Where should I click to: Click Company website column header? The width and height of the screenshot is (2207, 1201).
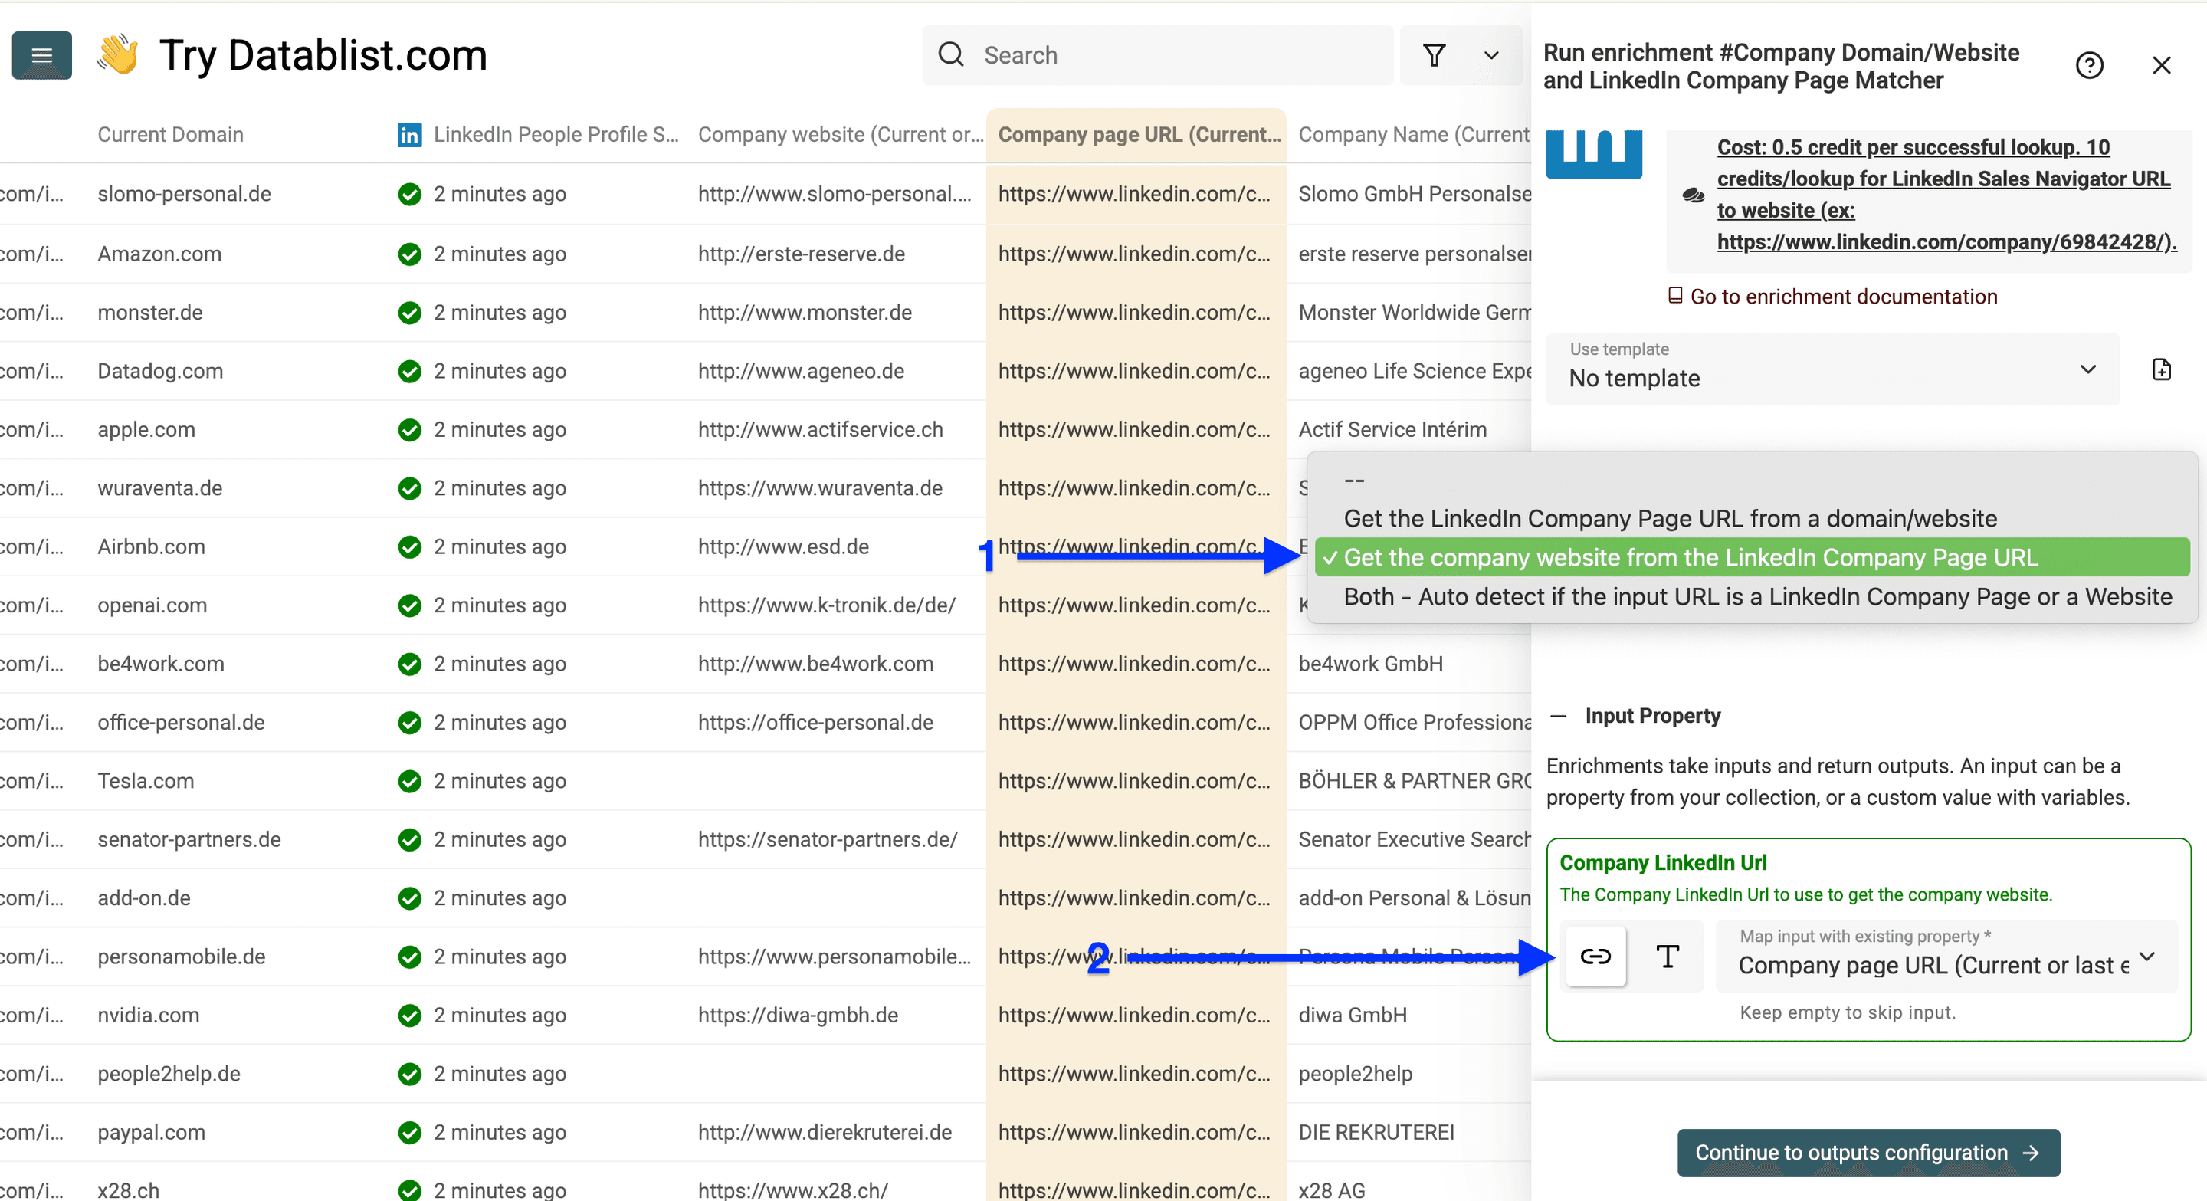coord(840,134)
